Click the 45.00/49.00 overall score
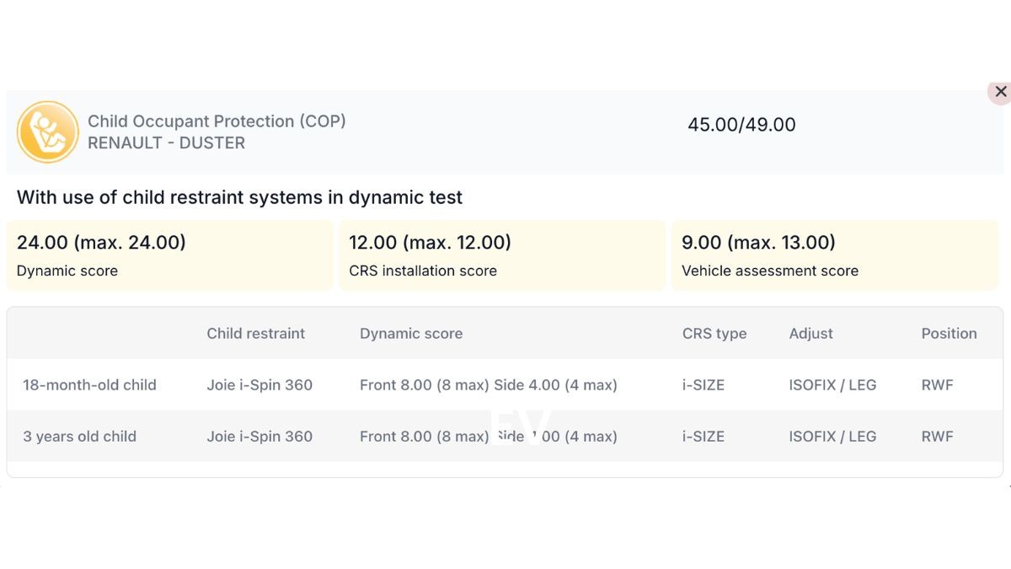Image resolution: width=1011 pixels, height=569 pixels. coord(741,125)
